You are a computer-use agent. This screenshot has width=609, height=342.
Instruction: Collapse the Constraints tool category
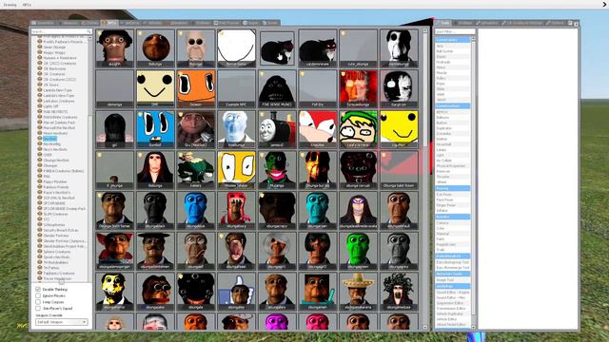[453, 40]
